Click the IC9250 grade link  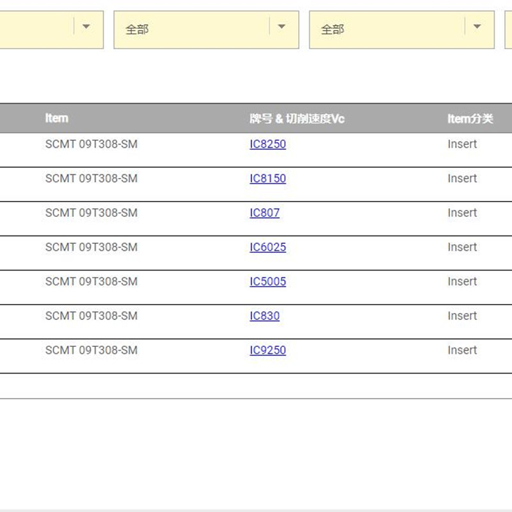click(268, 351)
